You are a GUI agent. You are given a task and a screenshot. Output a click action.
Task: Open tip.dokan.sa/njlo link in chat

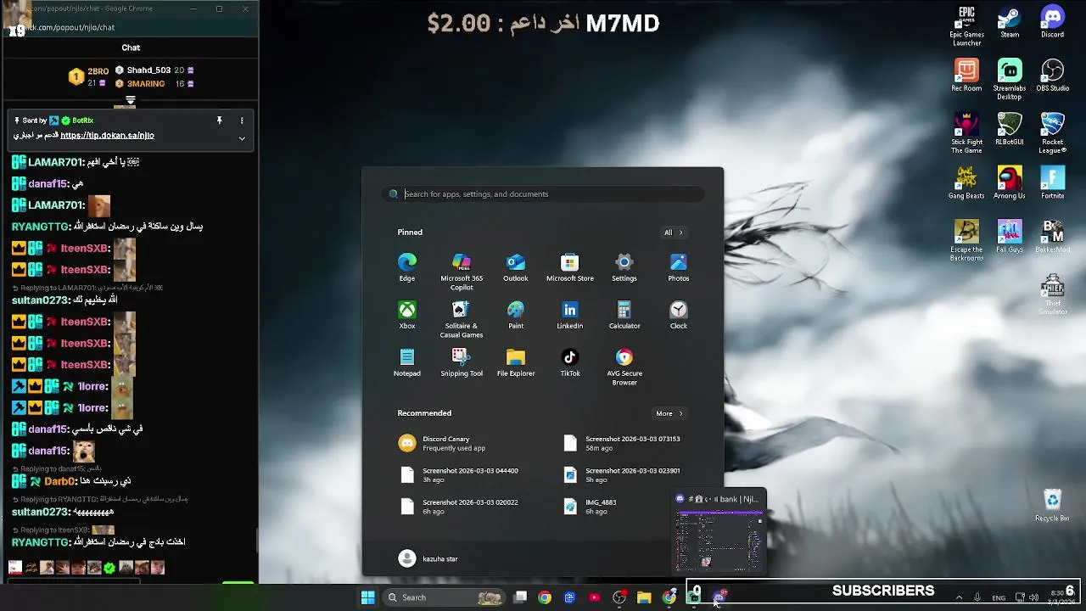pyautogui.click(x=107, y=135)
